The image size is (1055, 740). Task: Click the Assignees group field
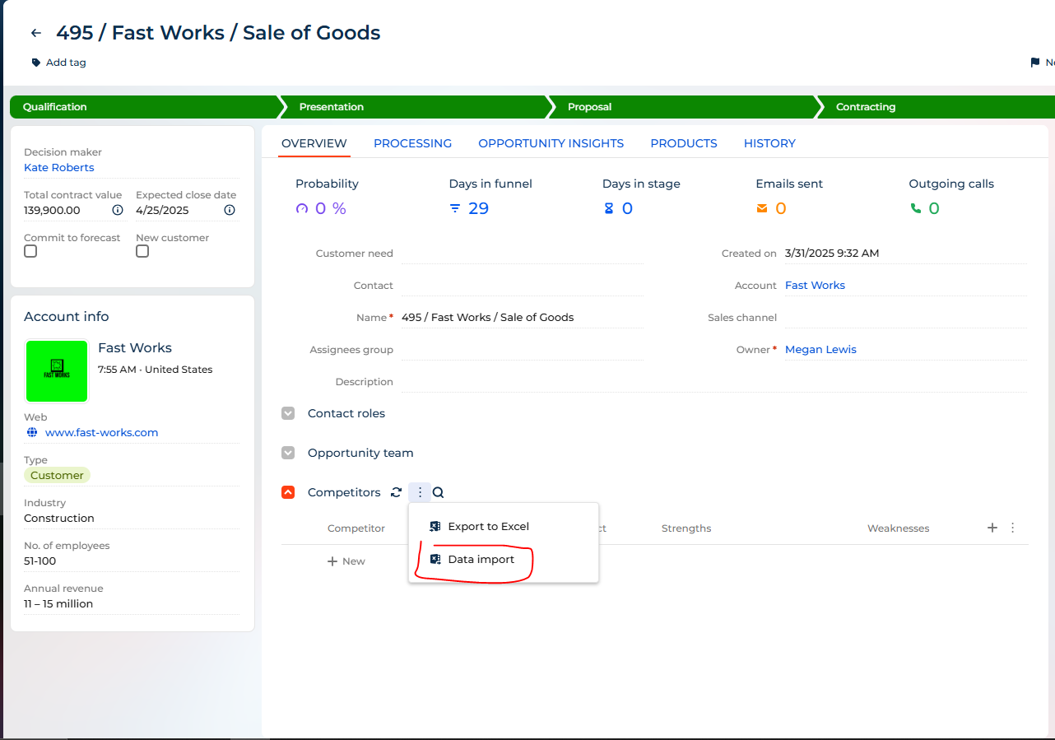pos(523,350)
